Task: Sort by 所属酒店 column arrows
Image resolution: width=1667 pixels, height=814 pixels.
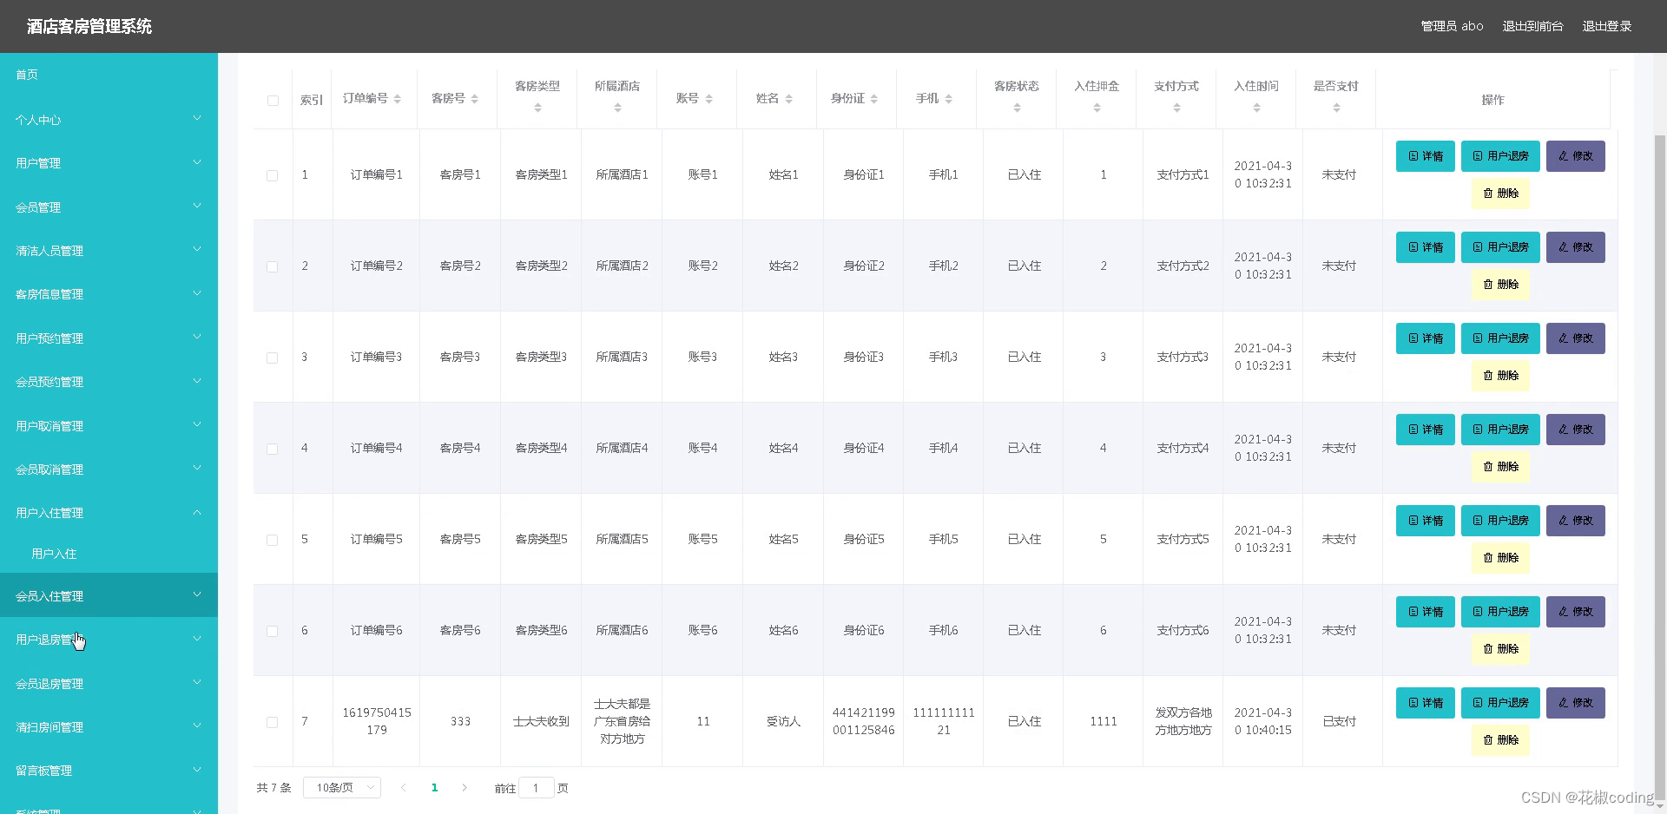Action: pyautogui.click(x=617, y=108)
